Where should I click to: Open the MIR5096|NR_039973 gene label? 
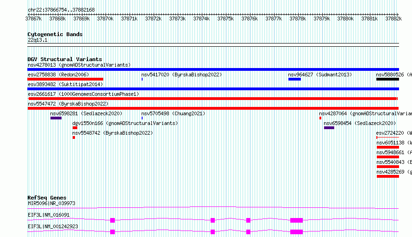pyautogui.click(x=51, y=203)
